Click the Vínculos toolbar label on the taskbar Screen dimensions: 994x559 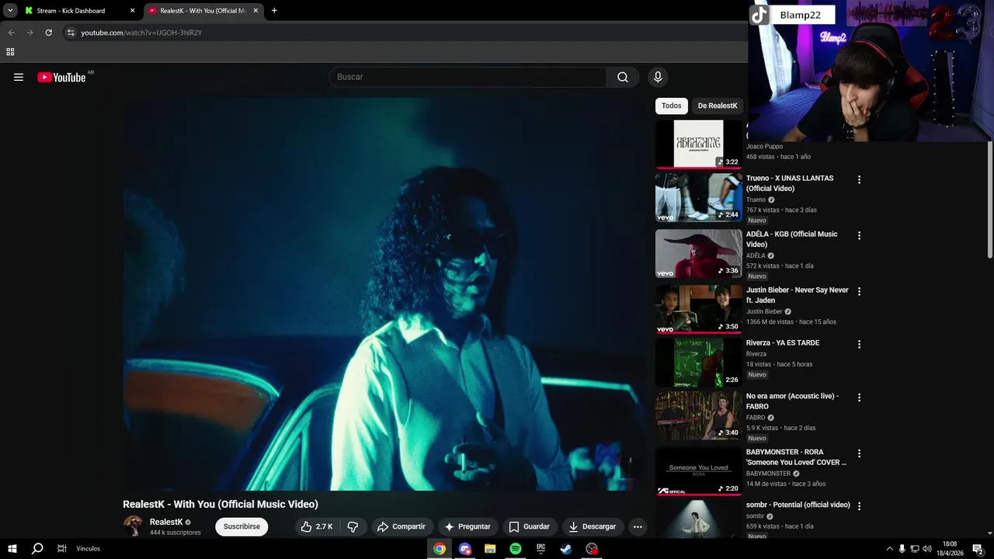(x=88, y=549)
